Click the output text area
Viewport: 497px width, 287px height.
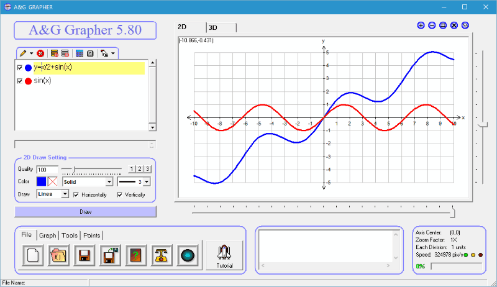(326, 246)
